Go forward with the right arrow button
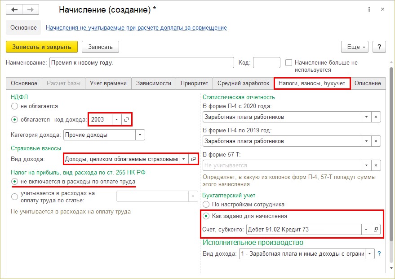The width and height of the screenshot is (395, 279). point(31,10)
